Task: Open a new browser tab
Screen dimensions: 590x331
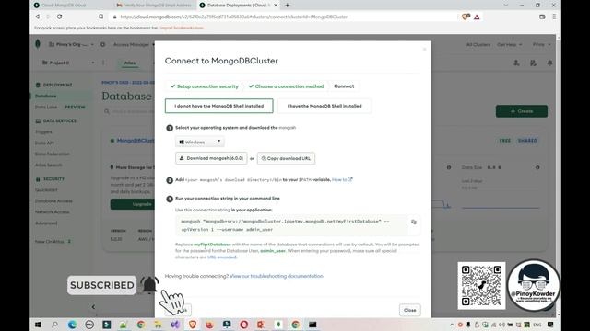Action: 287,6
